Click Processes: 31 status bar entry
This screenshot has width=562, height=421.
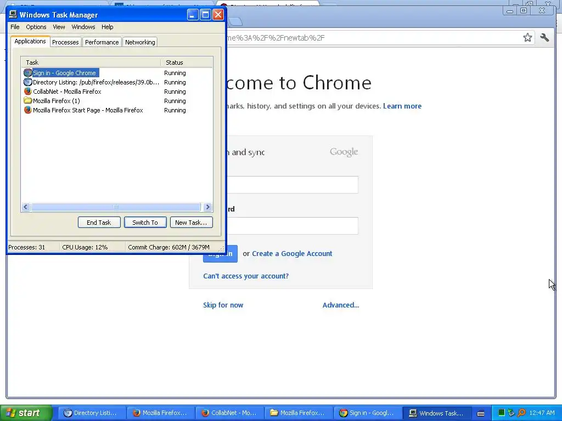[27, 247]
